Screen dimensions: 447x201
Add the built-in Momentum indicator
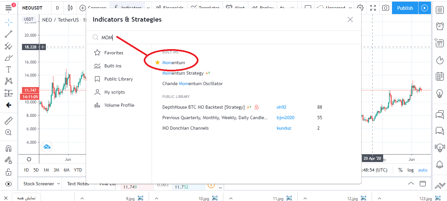174,63
